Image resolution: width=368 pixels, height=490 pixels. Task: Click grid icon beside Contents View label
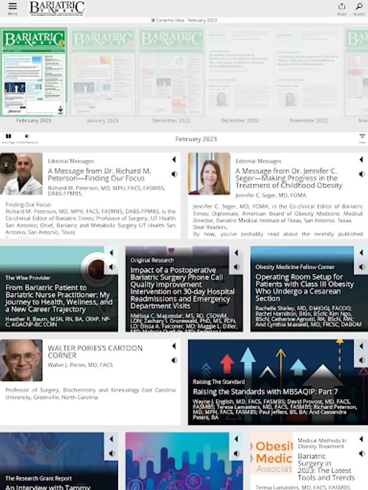tap(153, 20)
